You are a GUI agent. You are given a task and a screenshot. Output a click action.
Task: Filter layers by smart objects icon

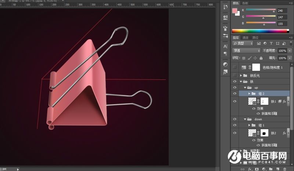pyautogui.click(x=284, y=43)
